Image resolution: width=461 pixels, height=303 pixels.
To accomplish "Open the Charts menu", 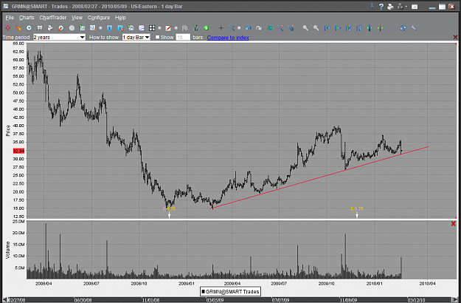I will pyautogui.click(x=27, y=18).
